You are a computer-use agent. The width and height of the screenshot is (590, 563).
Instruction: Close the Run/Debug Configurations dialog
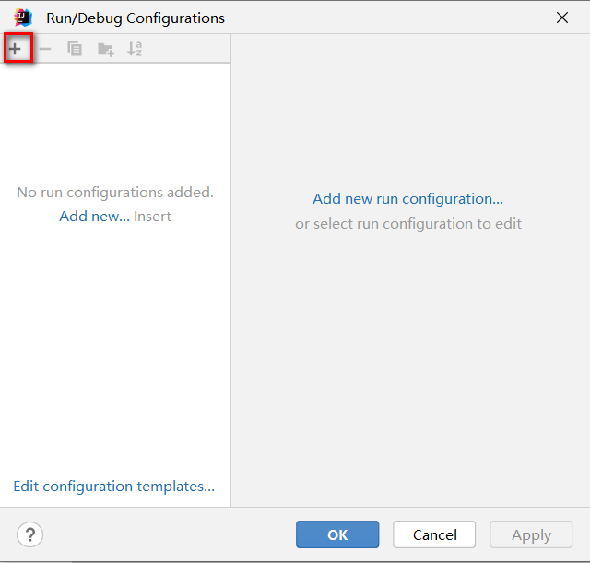click(x=562, y=18)
